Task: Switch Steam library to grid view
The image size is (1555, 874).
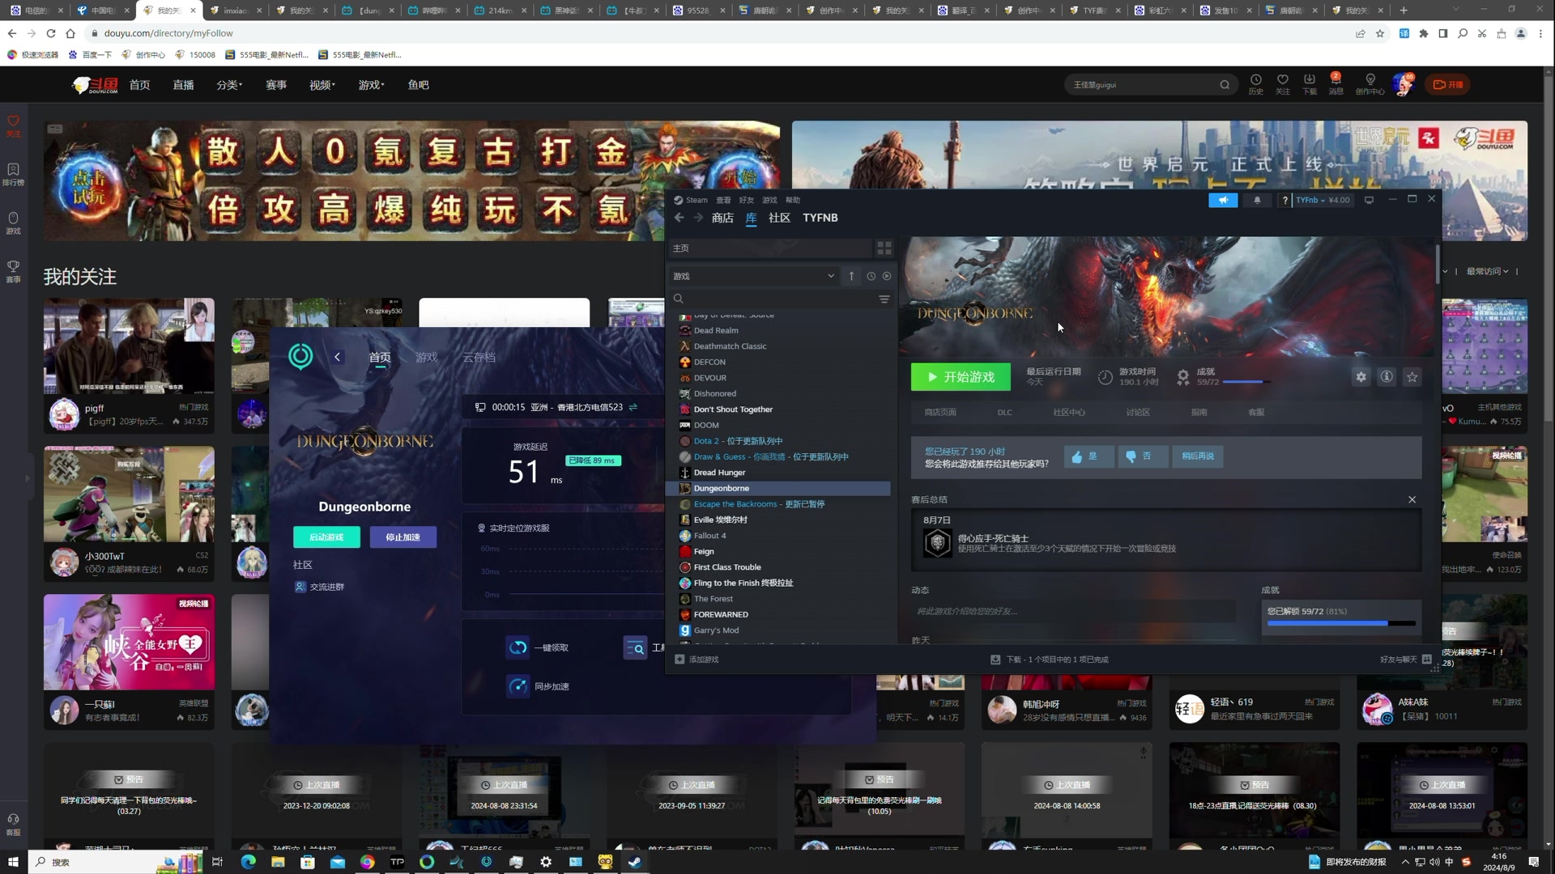Action: [884, 248]
